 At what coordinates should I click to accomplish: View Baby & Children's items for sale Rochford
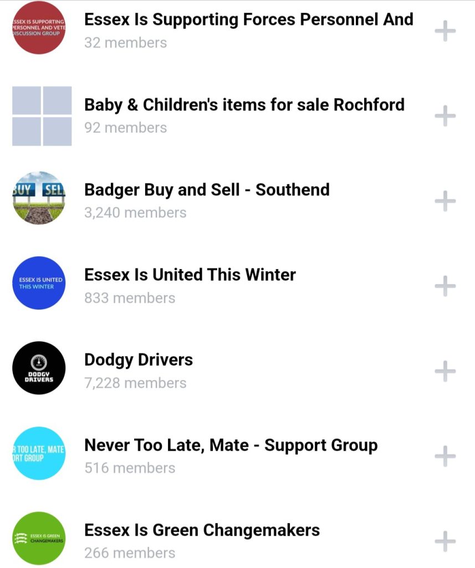coord(244,105)
